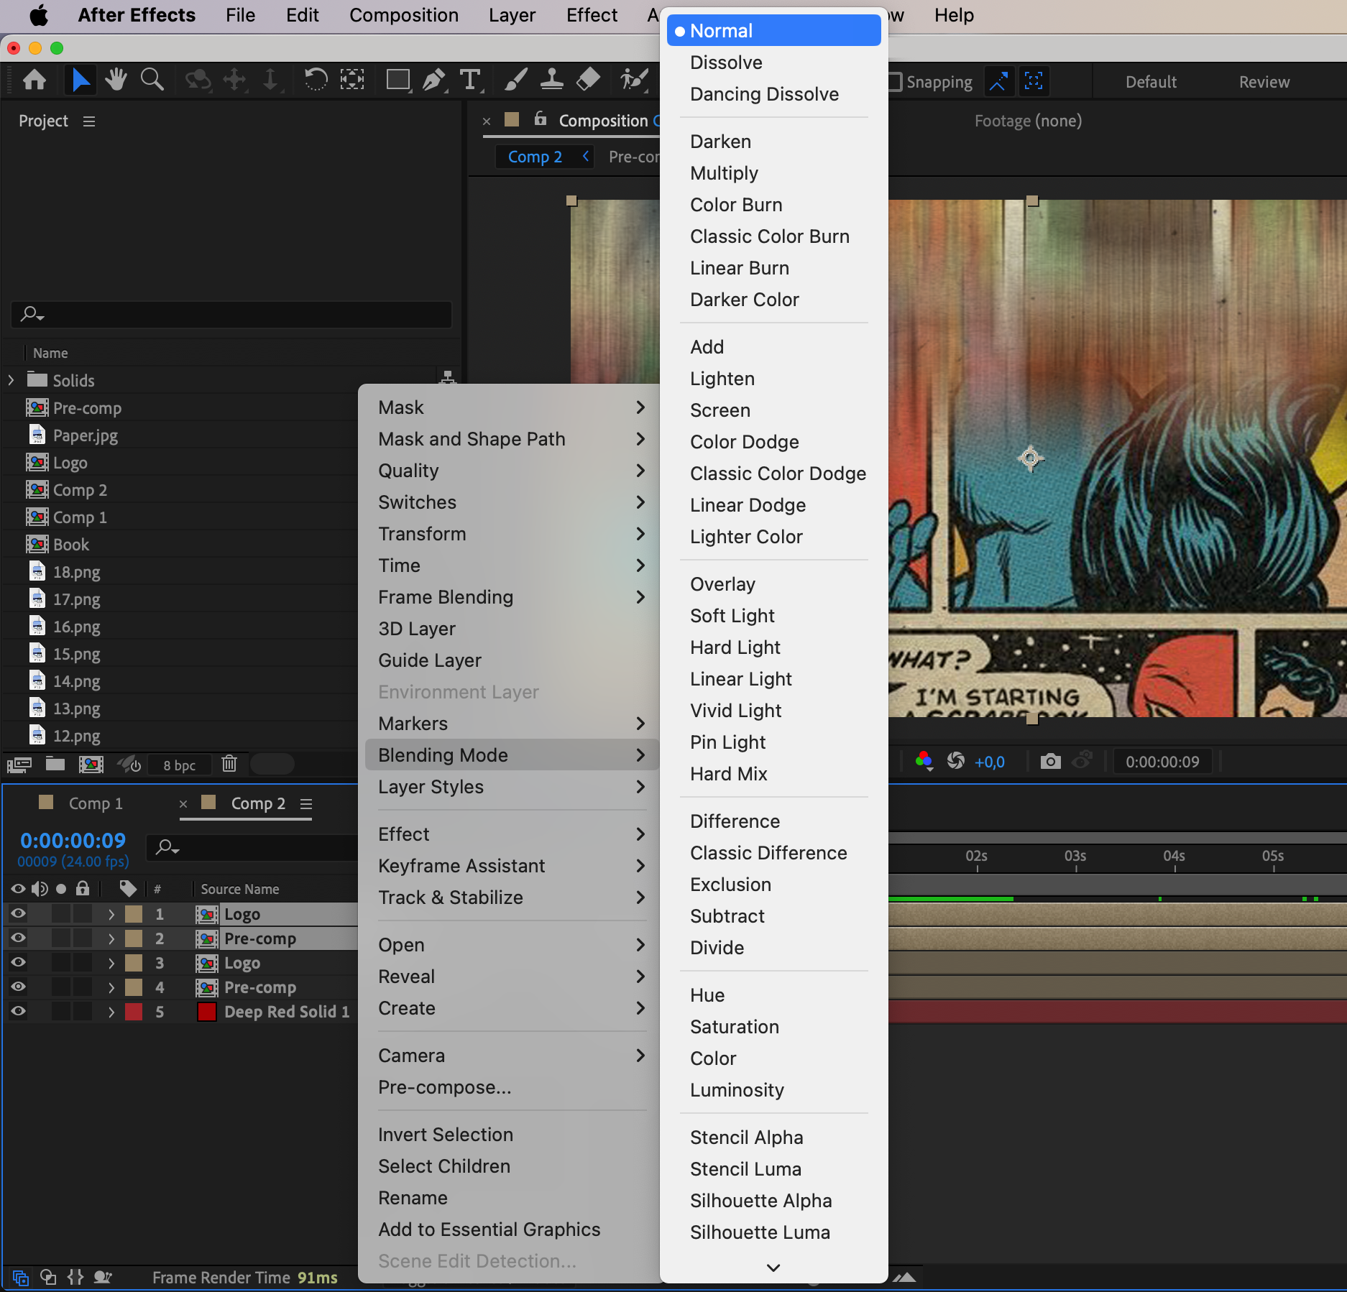Click the trash delete icon in Project panel

pyautogui.click(x=229, y=764)
